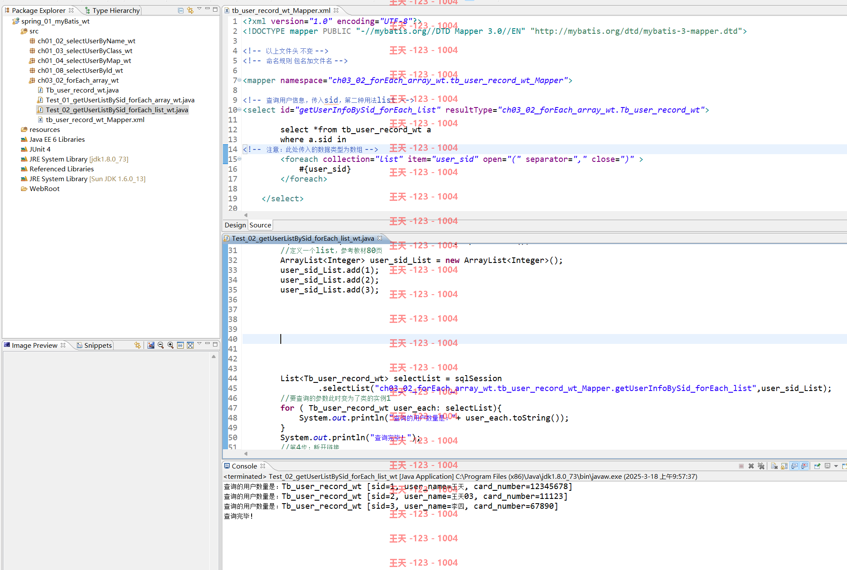Close the tb_user_record_wt_Mapper.xml editor tab

click(336, 10)
